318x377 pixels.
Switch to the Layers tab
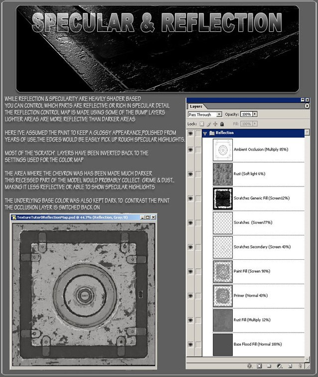click(196, 106)
